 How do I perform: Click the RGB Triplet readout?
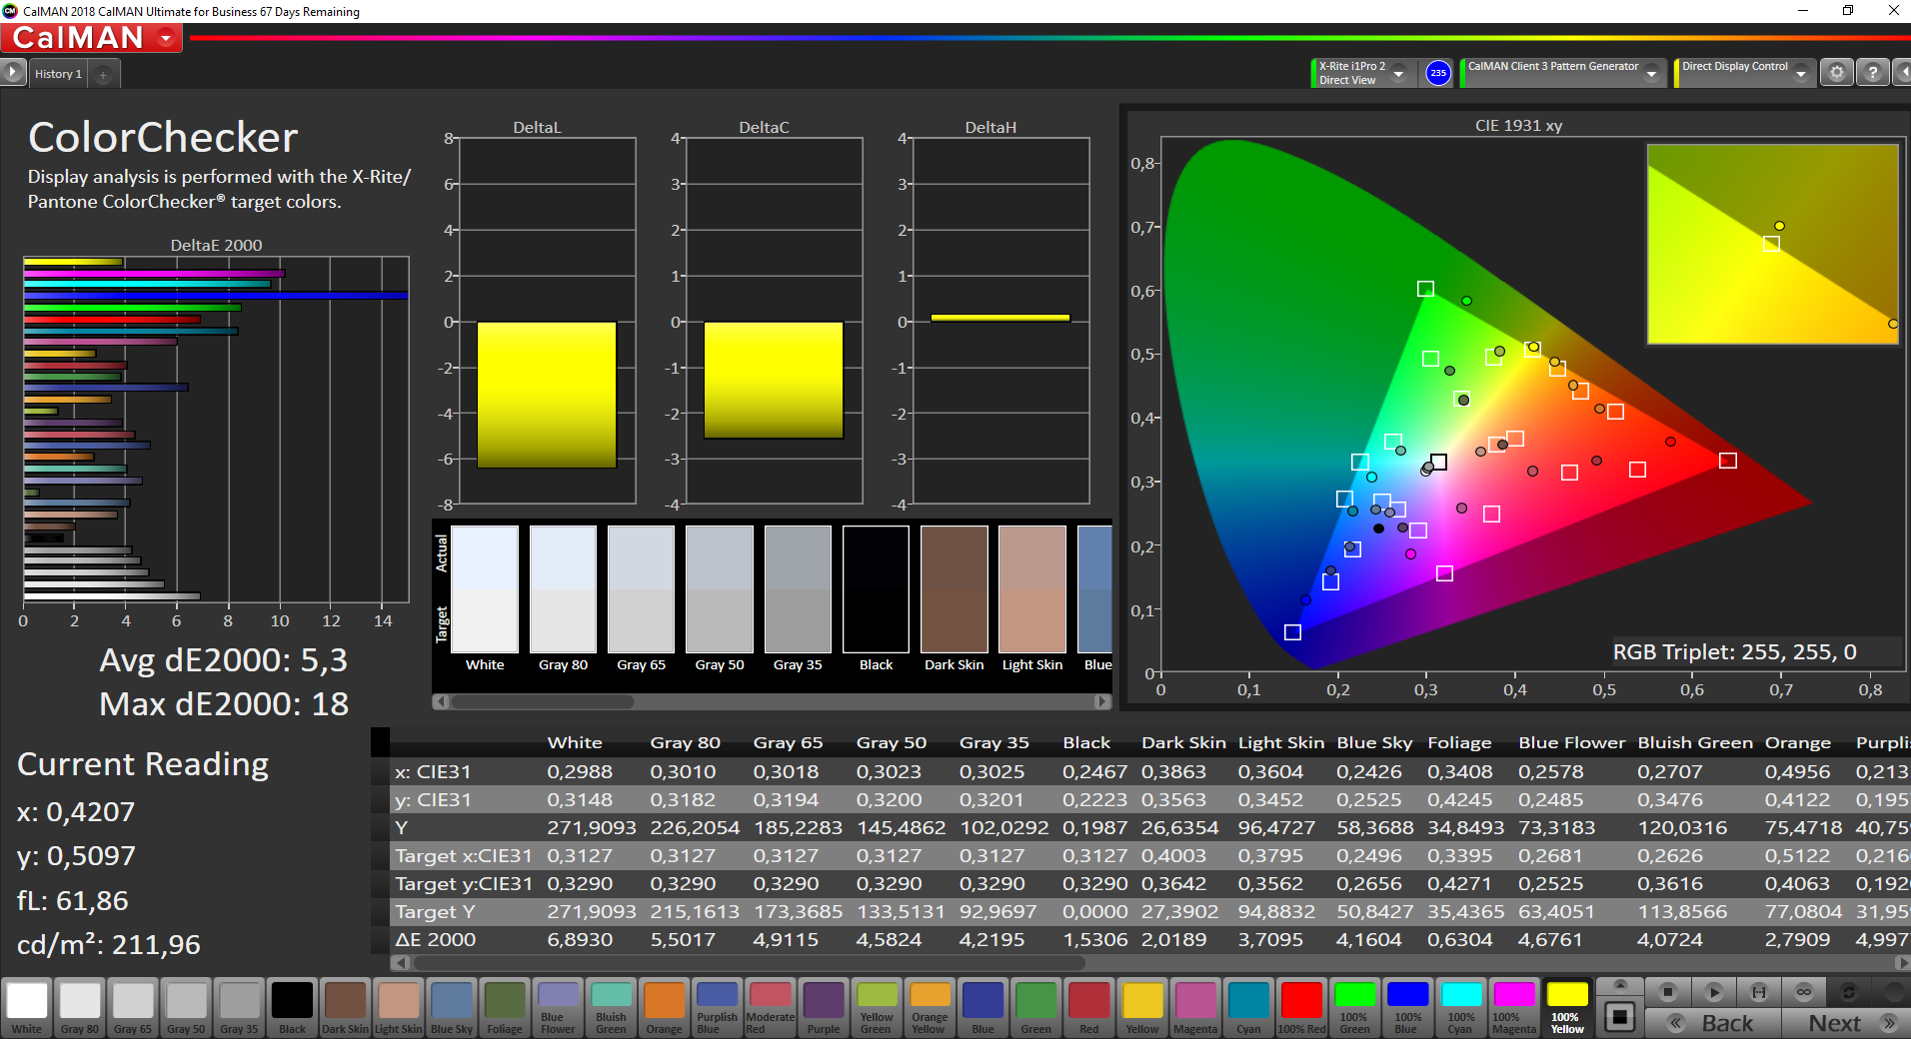pyautogui.click(x=1735, y=652)
